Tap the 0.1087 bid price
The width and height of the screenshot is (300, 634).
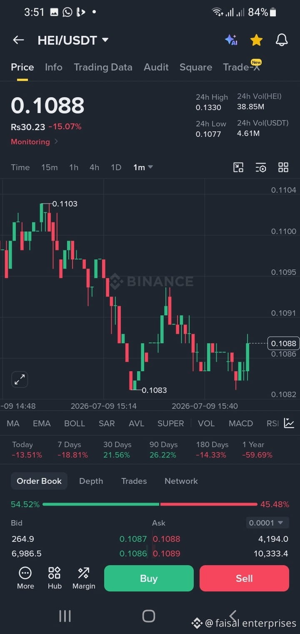[x=133, y=539]
